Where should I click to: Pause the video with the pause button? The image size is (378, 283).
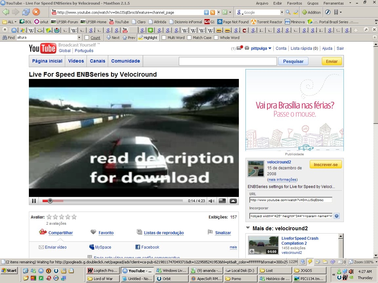click(x=34, y=201)
